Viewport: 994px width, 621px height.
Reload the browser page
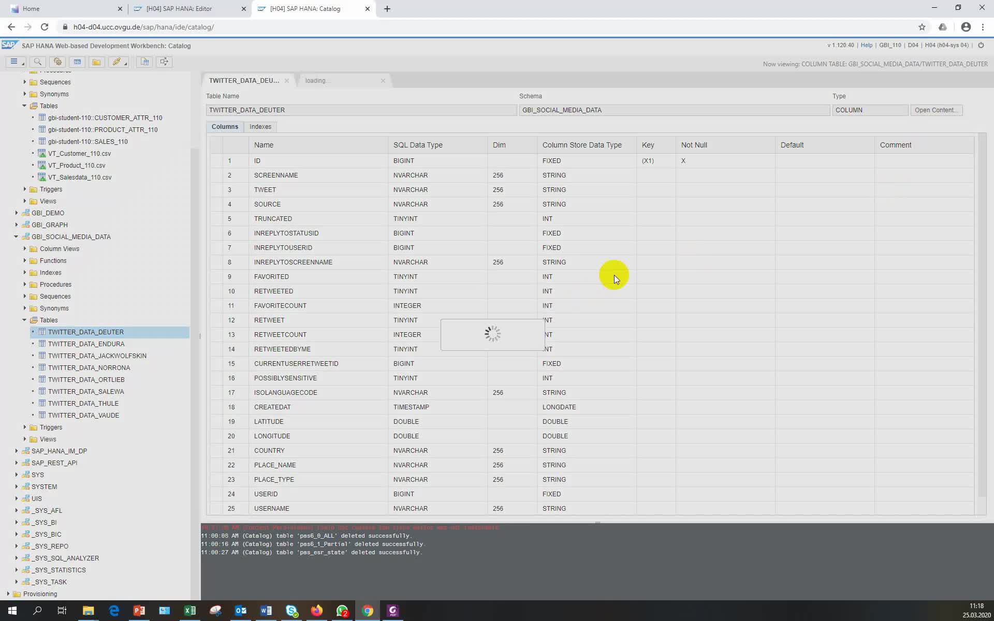point(45,27)
